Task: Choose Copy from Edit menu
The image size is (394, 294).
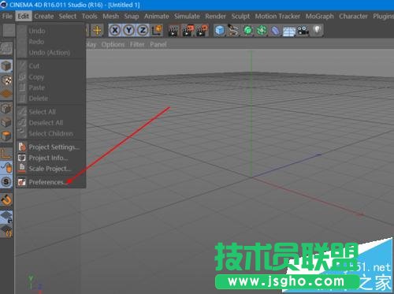Action: 51,77
